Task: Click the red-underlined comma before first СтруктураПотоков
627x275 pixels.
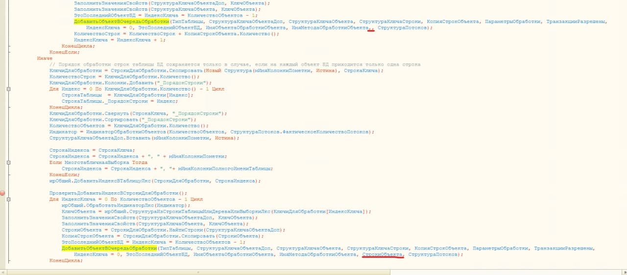Action: click(x=371, y=28)
